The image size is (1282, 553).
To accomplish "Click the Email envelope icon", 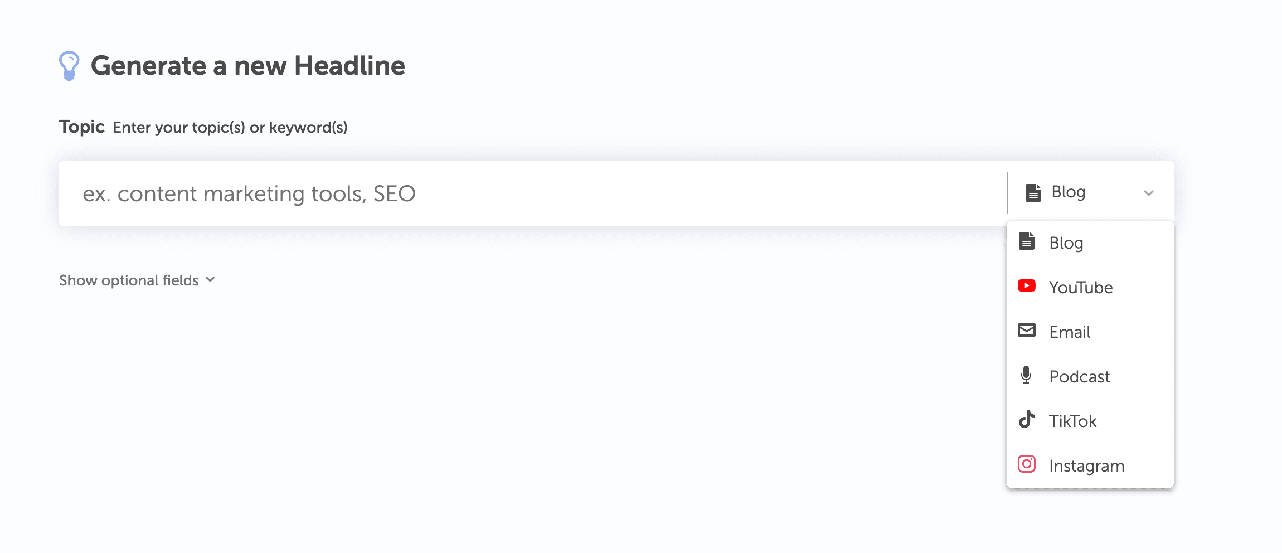I will 1027,331.
